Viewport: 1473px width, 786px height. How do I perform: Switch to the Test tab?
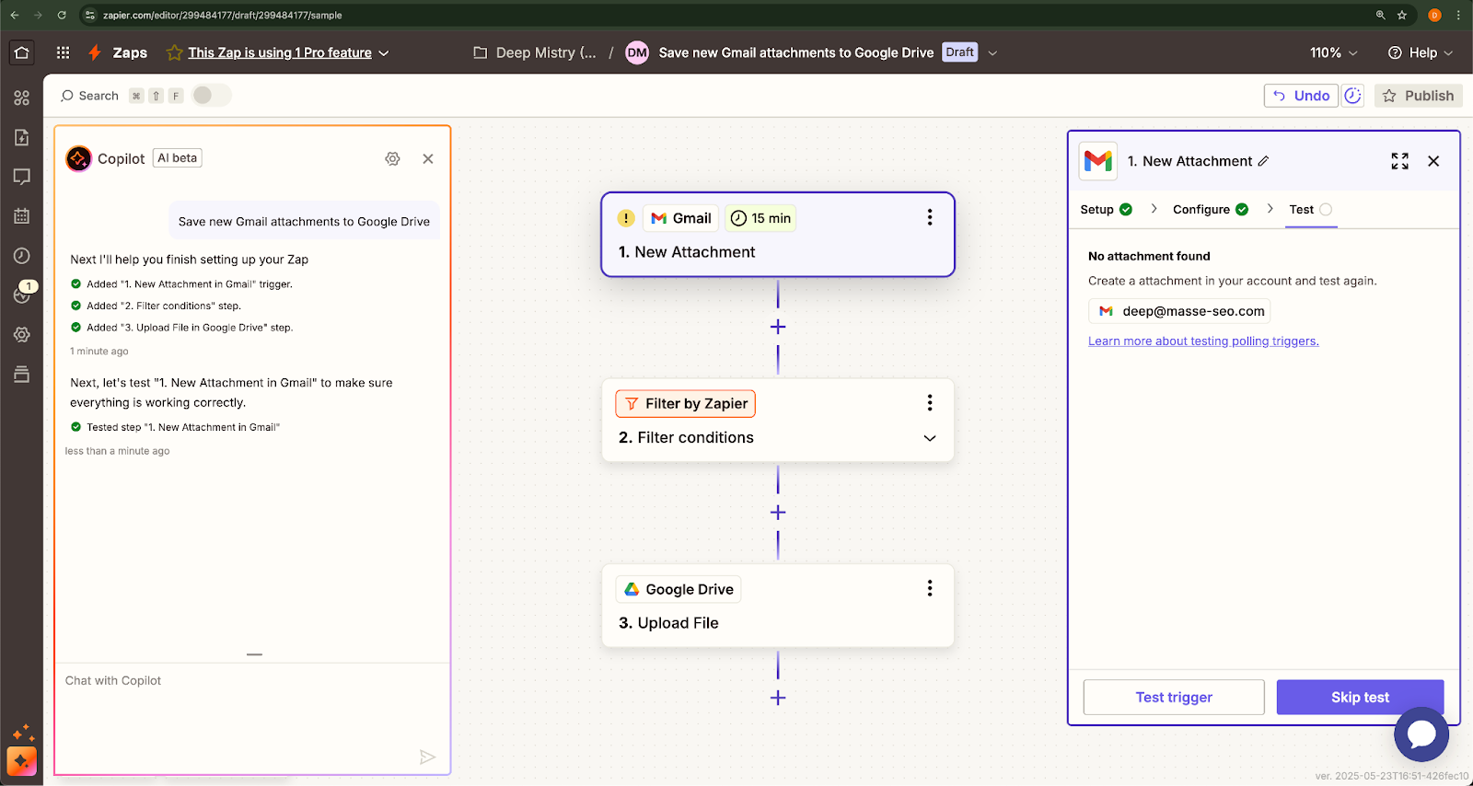point(1311,210)
